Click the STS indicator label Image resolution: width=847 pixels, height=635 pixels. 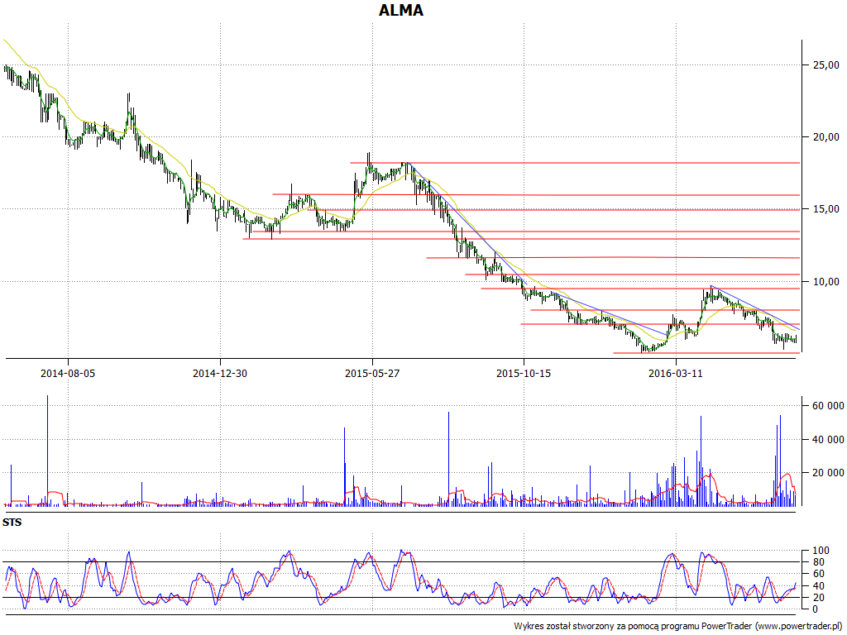tap(12, 523)
